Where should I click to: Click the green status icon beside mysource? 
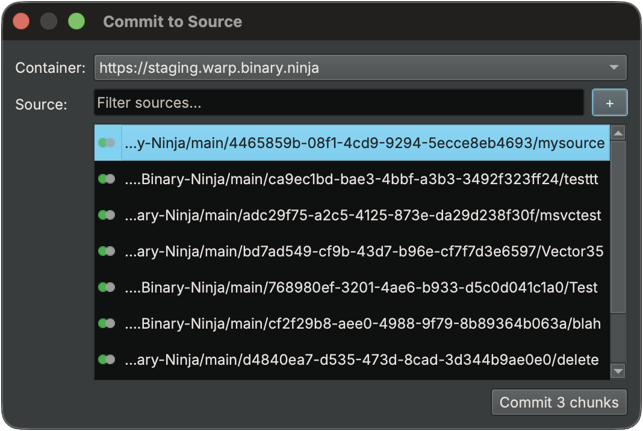click(x=107, y=143)
